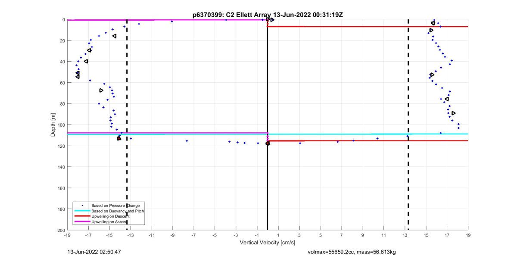Click the red line sample in legend
Screen dimensions: 517x259
82,216
